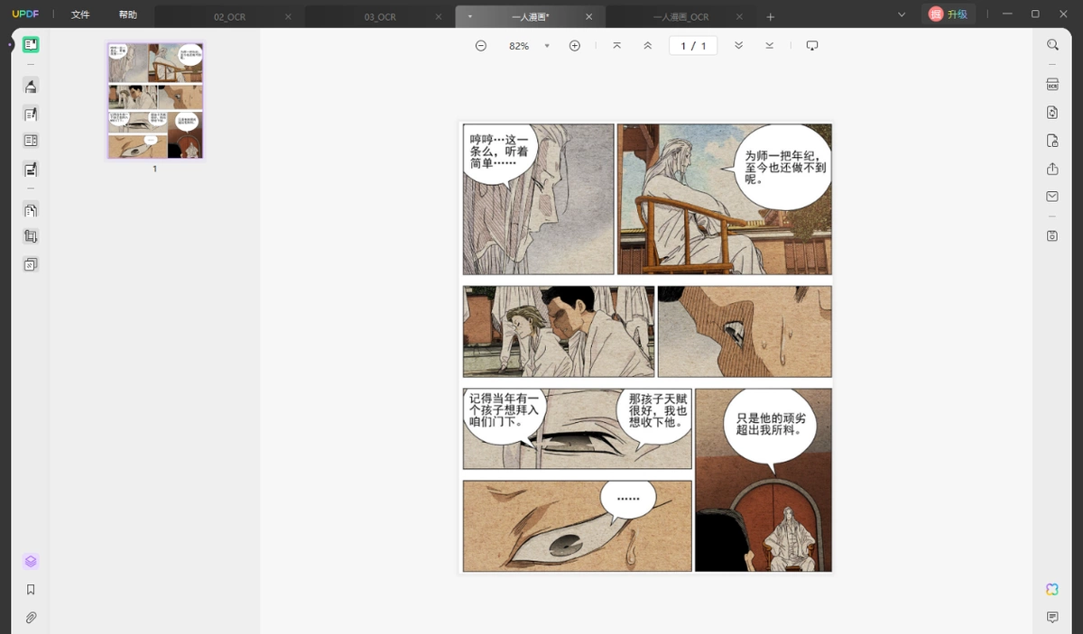Open the Page Tools watermark icon
1083x634 pixels.
pos(31,264)
